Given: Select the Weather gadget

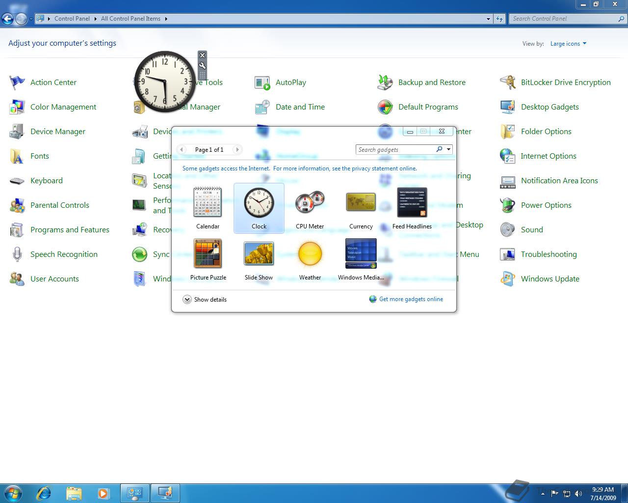Looking at the screenshot, I should (x=310, y=259).
